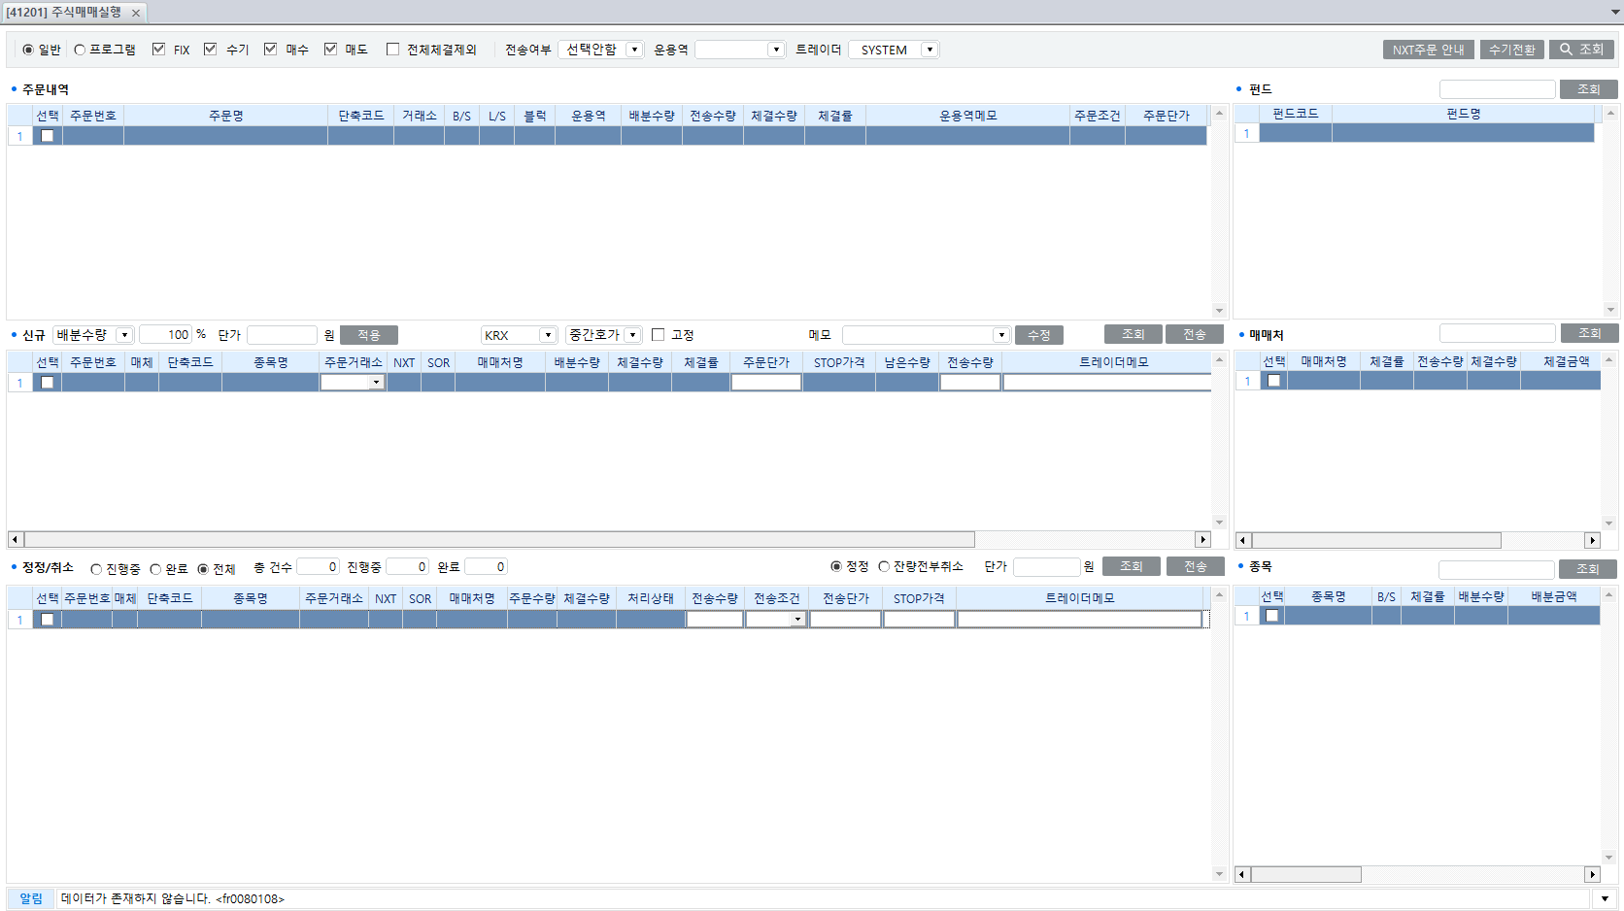Click the 펀드명 column header

1463,114
